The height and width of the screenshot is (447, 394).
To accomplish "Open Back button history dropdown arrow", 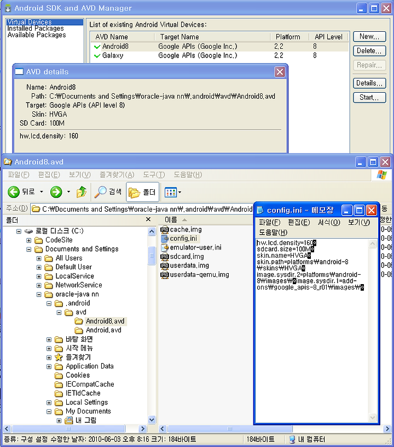I will click(42, 191).
